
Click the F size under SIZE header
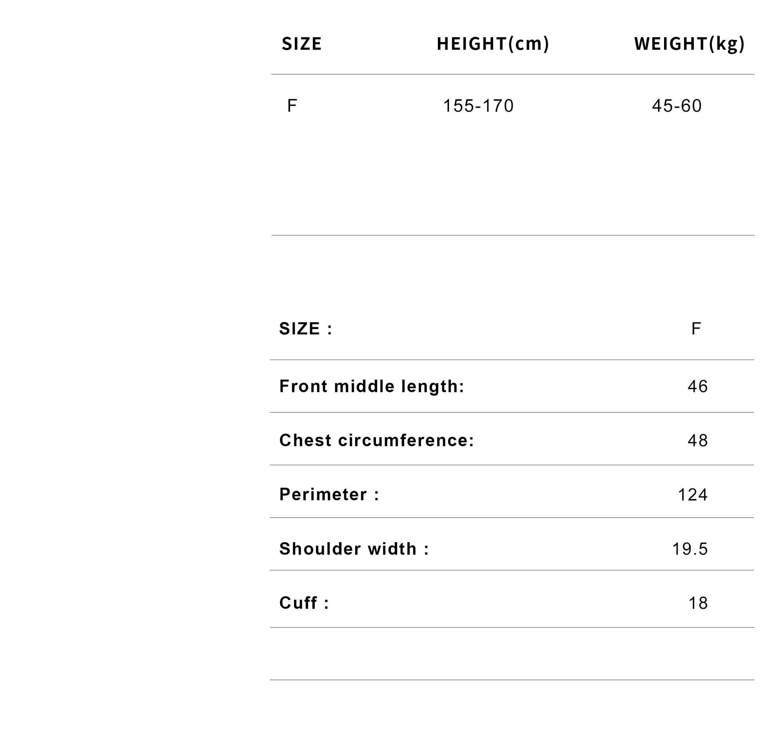click(292, 106)
